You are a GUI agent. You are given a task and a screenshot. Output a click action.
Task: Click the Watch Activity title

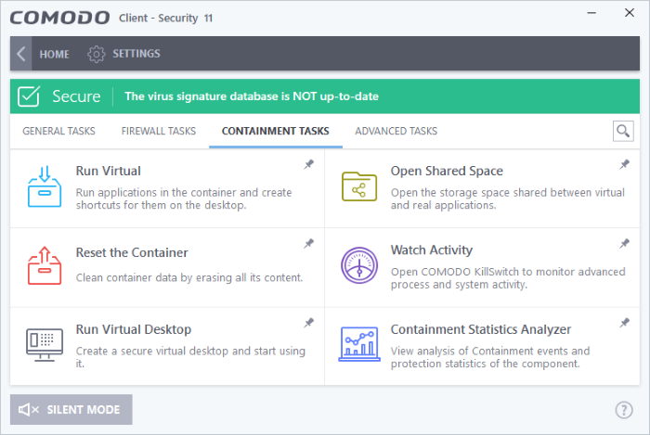(432, 250)
